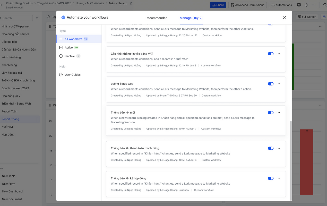
Task: Open User Guides help link
Action: click(x=70, y=75)
